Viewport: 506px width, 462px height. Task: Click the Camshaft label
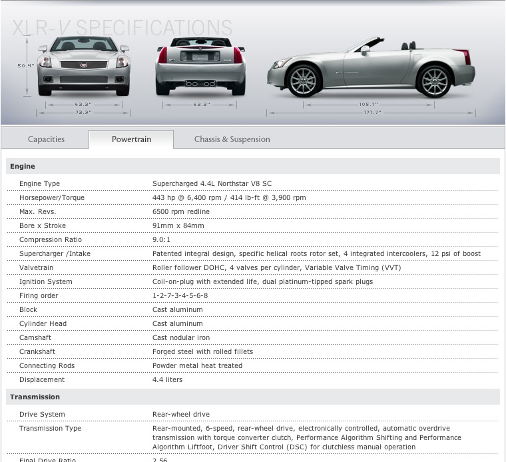pos(35,337)
